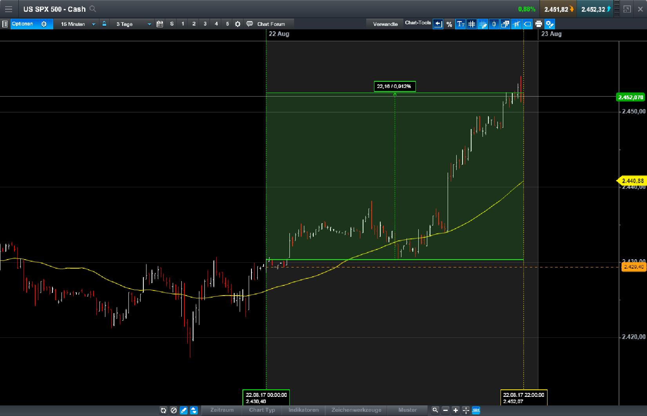Viewport: 647px width, 416px height.
Task: Click the back-arrow chart tool
Action: pyautogui.click(x=438, y=24)
